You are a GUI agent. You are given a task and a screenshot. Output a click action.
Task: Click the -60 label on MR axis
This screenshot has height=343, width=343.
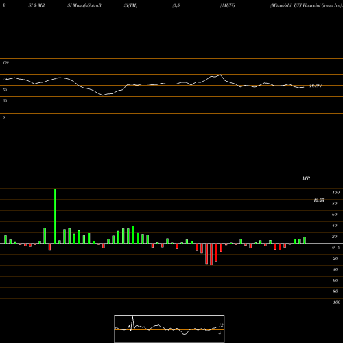pyautogui.click(x=335, y=281)
